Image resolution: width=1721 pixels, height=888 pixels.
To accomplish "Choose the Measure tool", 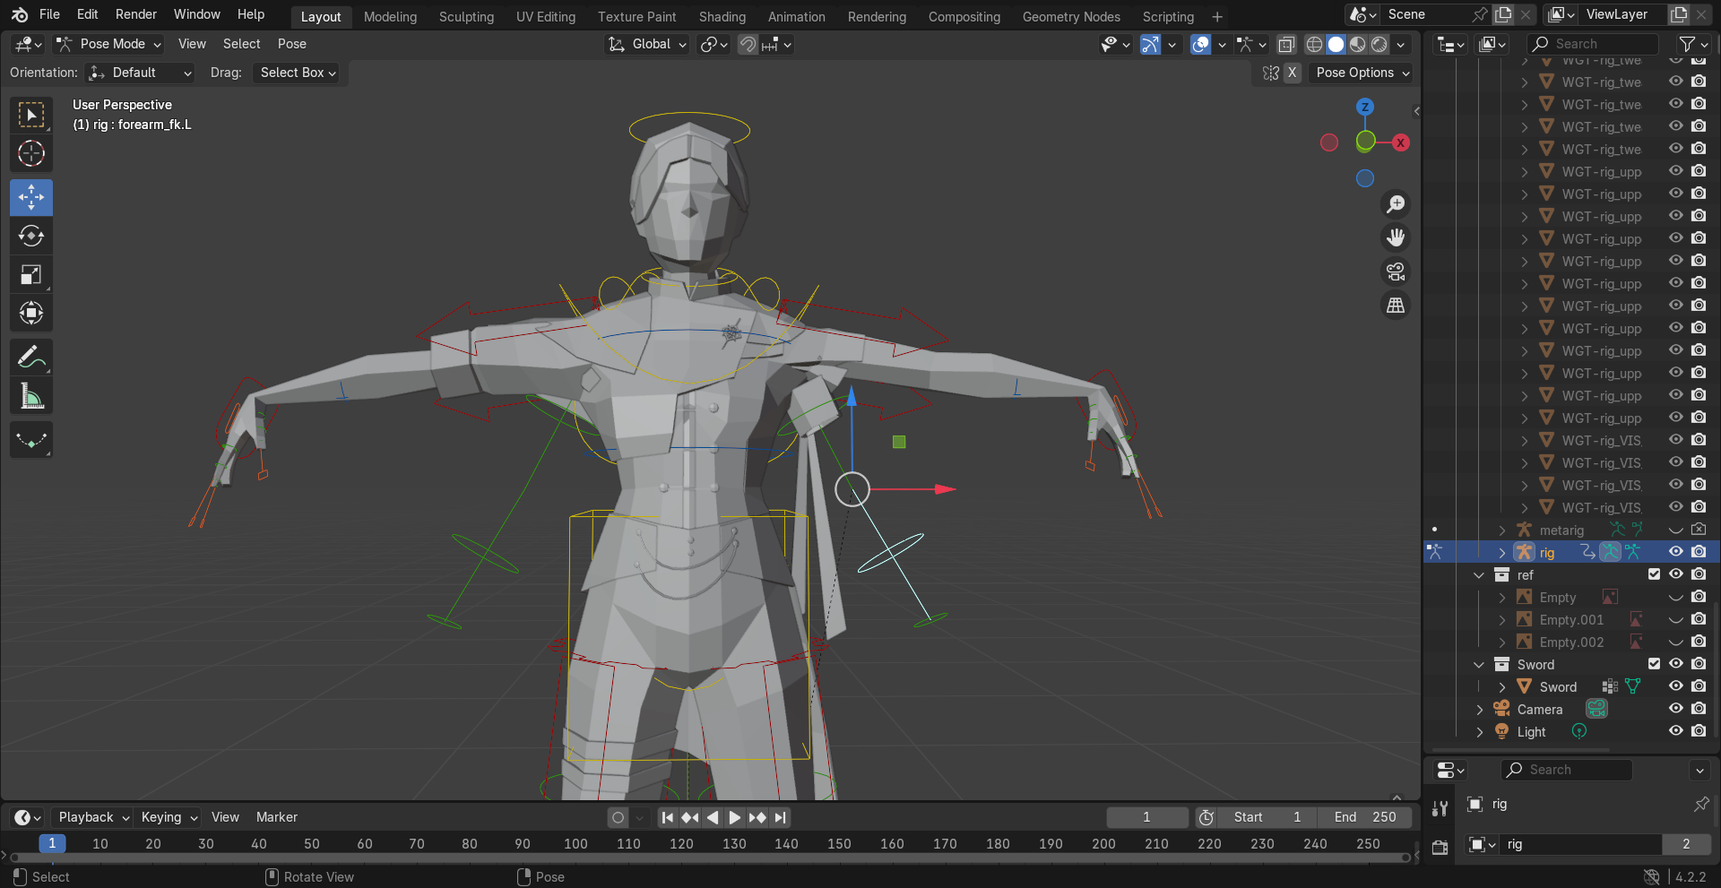I will [31, 396].
